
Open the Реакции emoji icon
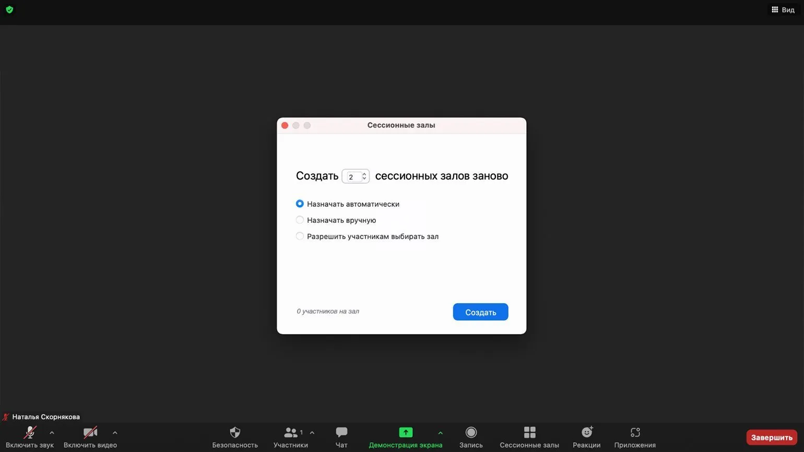[x=586, y=433]
